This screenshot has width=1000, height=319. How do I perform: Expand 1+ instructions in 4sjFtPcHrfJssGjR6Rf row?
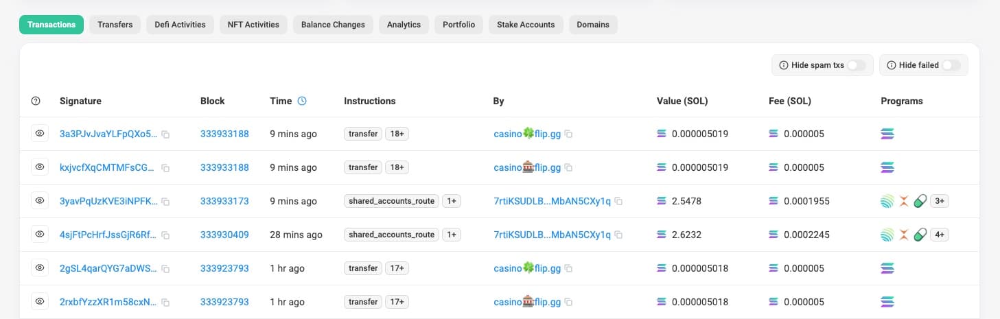452,235
